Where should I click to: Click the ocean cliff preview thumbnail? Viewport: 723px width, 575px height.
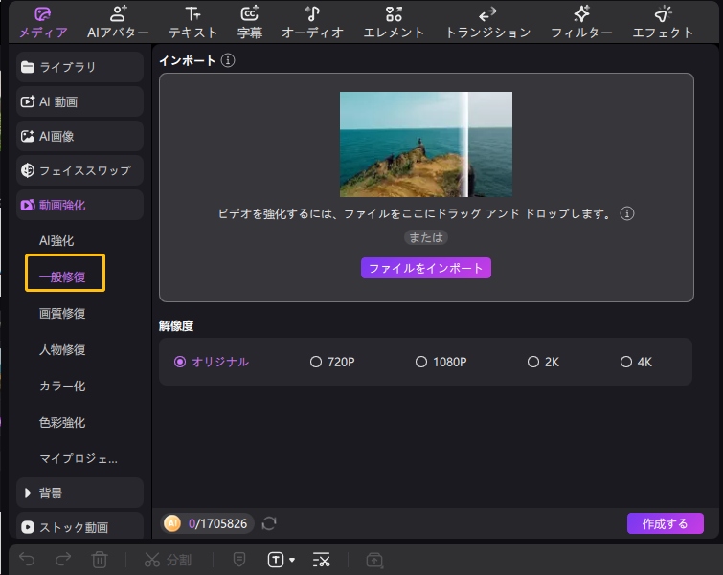(x=425, y=144)
